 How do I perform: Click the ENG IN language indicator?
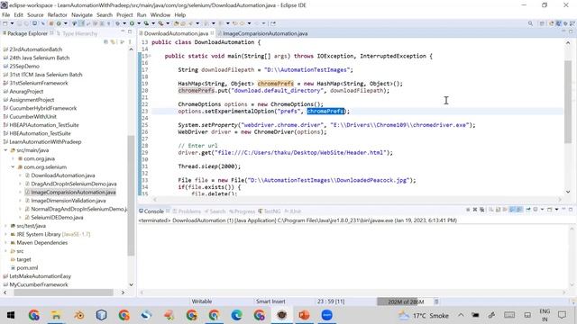[x=545, y=315]
